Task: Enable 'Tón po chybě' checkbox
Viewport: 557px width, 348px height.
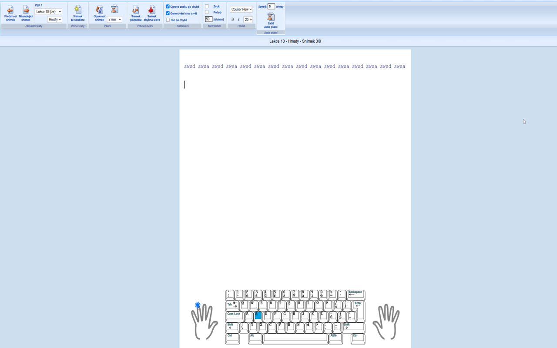Action: tap(168, 20)
